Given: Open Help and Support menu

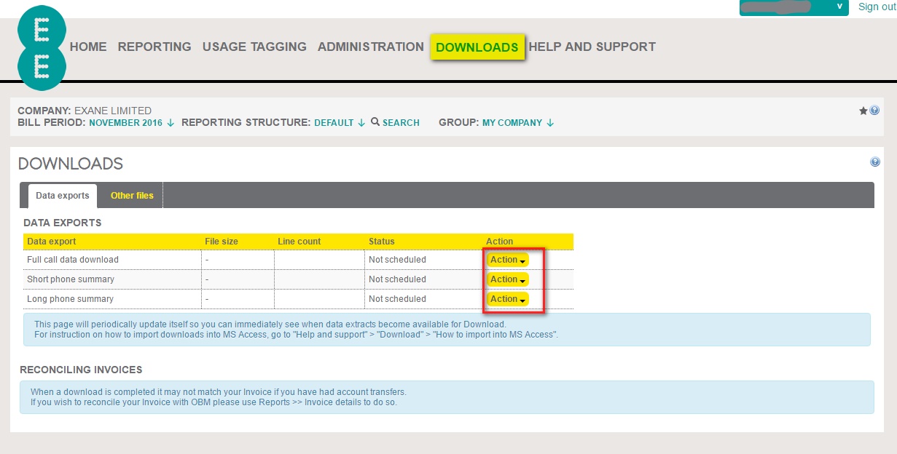Looking at the screenshot, I should pos(592,47).
